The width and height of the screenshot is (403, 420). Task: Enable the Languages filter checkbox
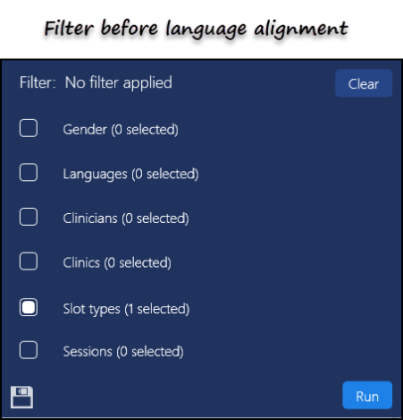pos(29,172)
